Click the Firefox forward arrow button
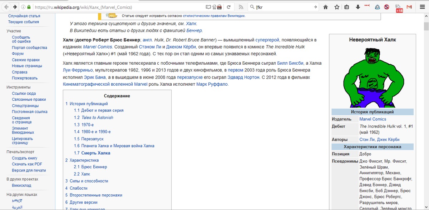Screen dimensions: 429x210 click(15, 7)
